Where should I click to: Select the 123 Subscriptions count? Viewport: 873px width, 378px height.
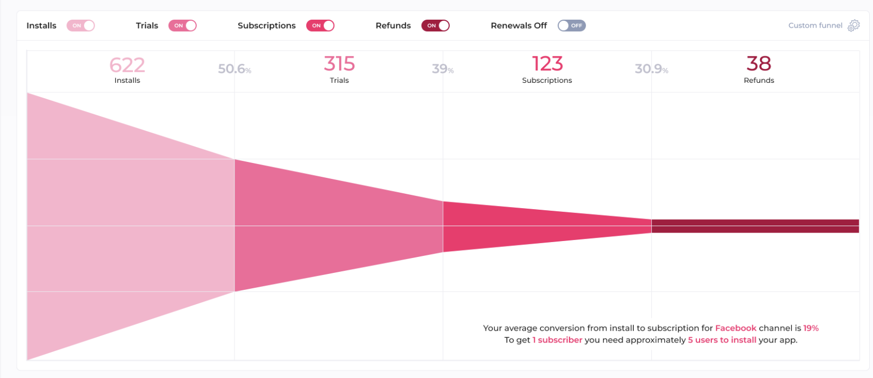547,64
